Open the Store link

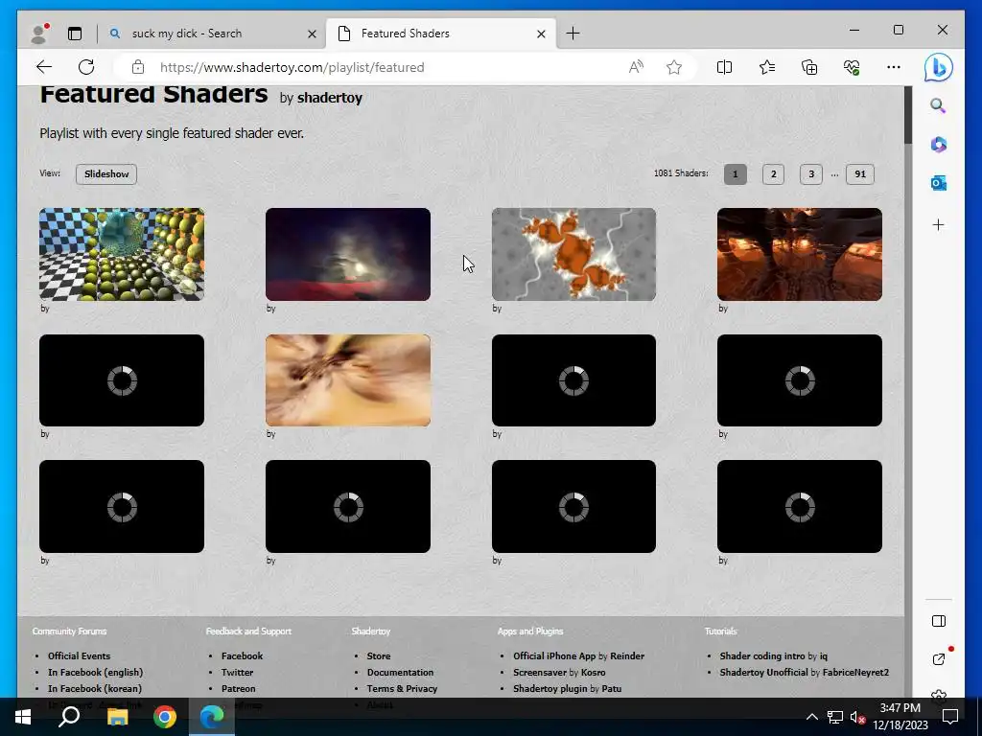tap(378, 655)
